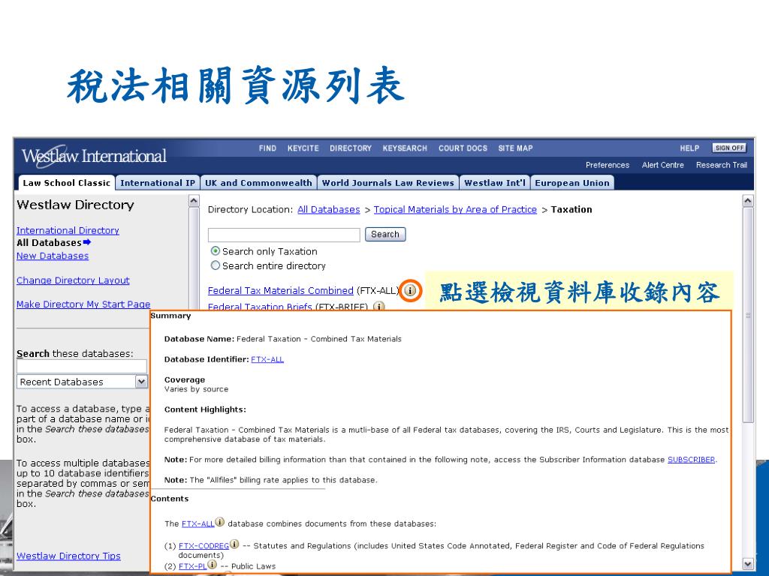Viewport: 769px width, 576px height.
Task: Open Law School Classic tab
Action: (66, 183)
